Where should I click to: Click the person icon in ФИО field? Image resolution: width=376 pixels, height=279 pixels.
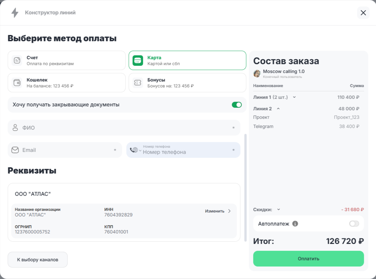(x=15, y=128)
